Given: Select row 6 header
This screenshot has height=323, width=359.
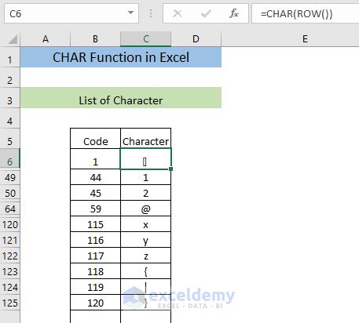Looking at the screenshot, I should pos(10,159).
